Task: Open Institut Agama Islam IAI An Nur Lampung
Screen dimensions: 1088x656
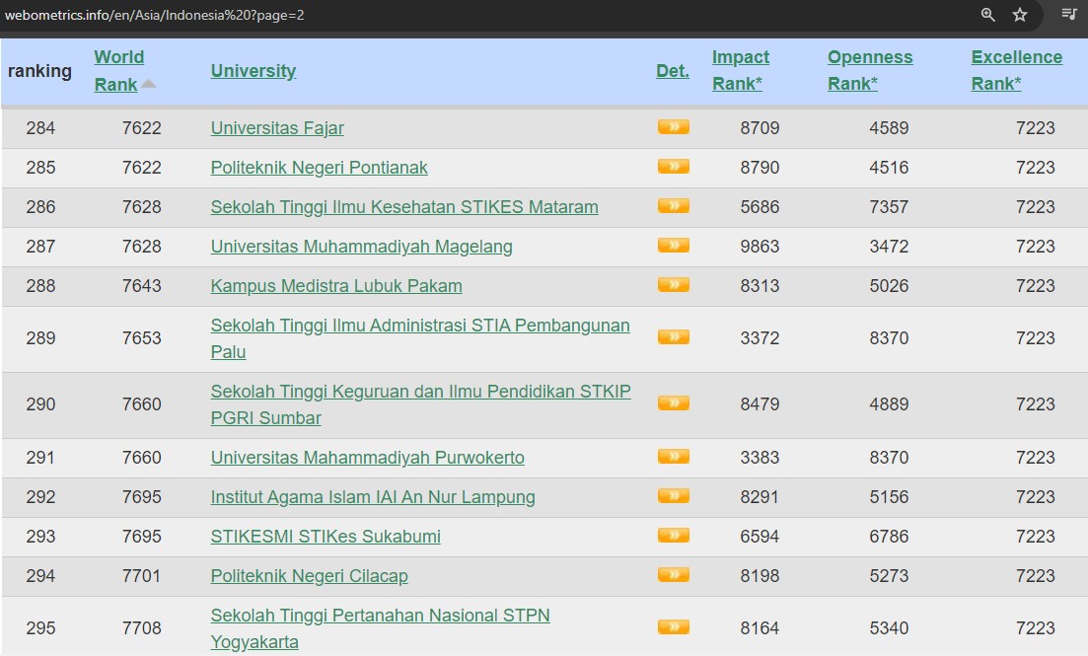Action: (372, 497)
